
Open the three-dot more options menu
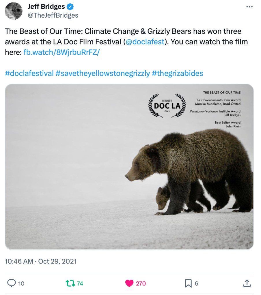(x=249, y=7)
